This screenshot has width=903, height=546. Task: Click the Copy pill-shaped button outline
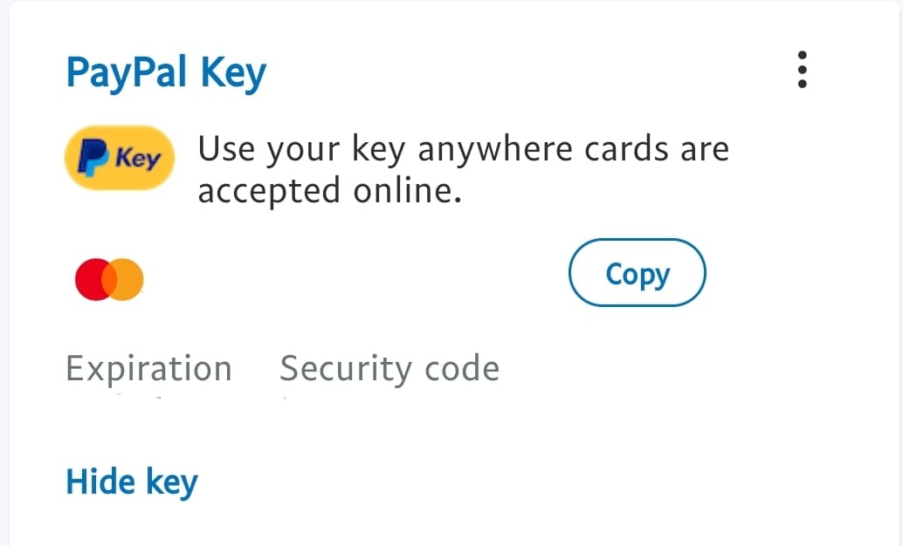pos(637,273)
